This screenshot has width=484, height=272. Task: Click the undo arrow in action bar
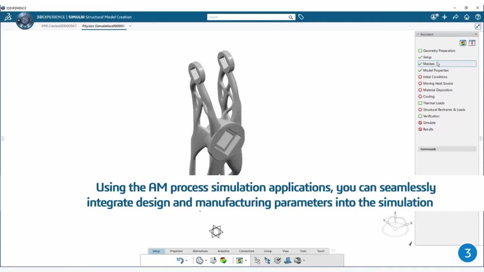(180, 260)
